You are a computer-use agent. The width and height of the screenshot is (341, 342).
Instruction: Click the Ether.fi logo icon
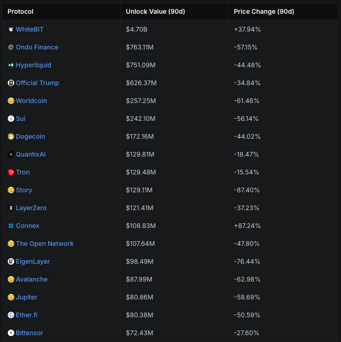pyautogui.click(x=11, y=315)
